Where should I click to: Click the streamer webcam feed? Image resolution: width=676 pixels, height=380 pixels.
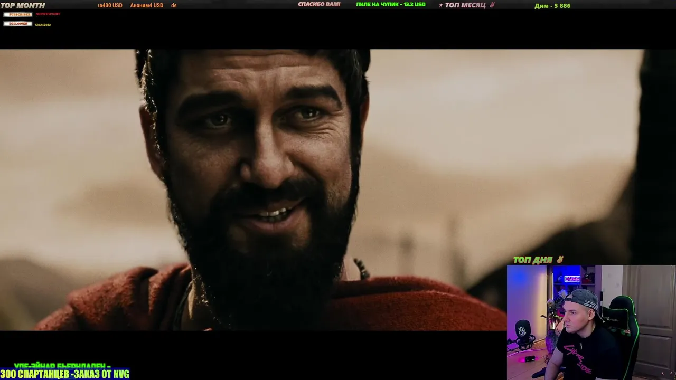[x=591, y=322]
